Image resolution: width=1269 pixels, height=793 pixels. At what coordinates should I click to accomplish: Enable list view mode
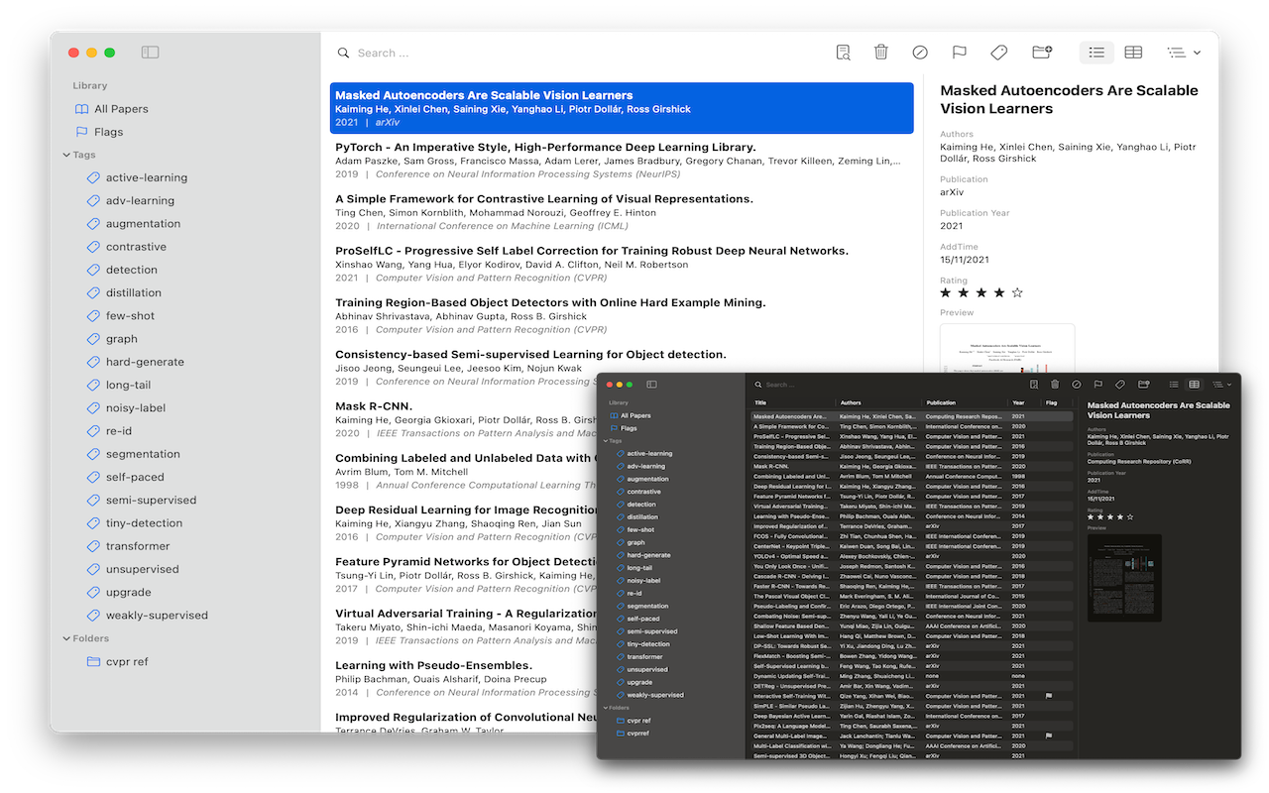pos(1096,52)
